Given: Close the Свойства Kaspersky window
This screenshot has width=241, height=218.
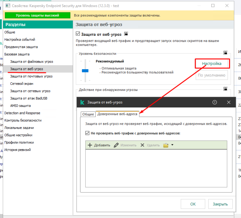Looking at the screenshot, I should (x=227, y=6).
